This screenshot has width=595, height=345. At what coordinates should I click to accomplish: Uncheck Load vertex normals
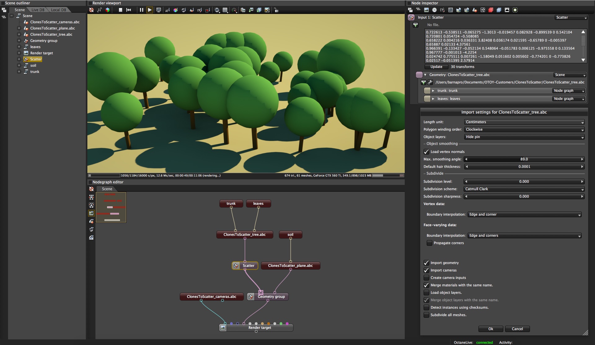(426, 152)
